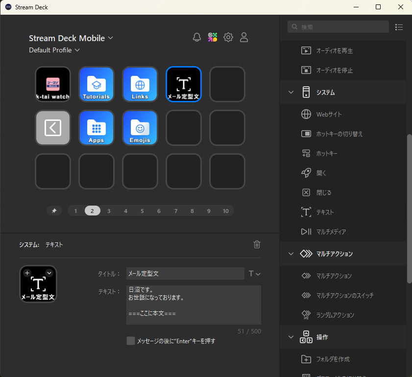Screen dimensions: 412x377
Task: Click the pin page icon
Action: tap(54, 211)
